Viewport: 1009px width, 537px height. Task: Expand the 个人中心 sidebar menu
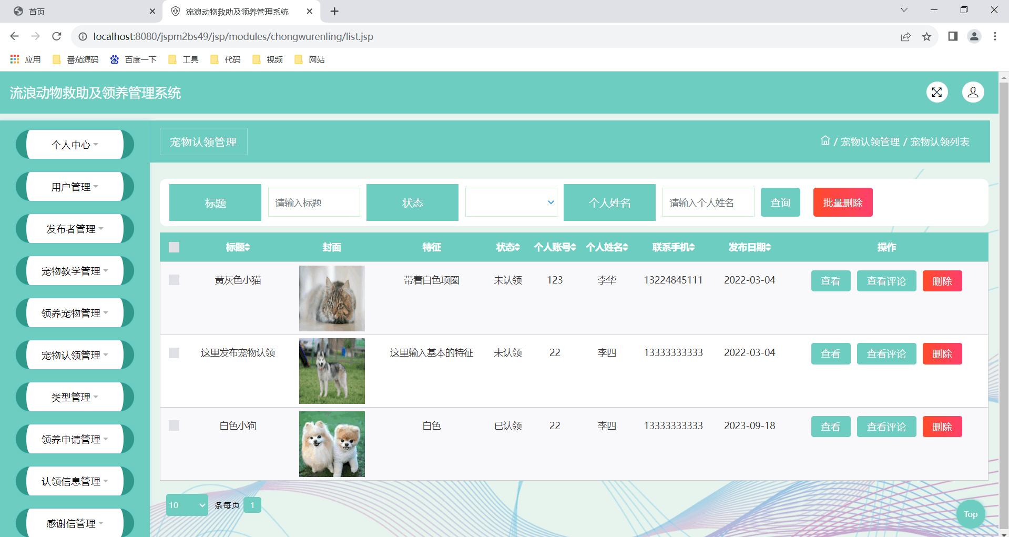click(75, 145)
